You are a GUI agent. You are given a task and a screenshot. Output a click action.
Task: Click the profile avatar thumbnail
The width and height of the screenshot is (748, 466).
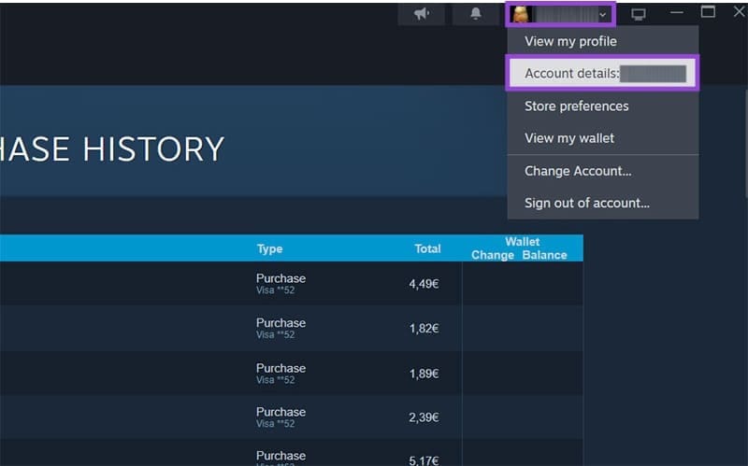coord(521,14)
